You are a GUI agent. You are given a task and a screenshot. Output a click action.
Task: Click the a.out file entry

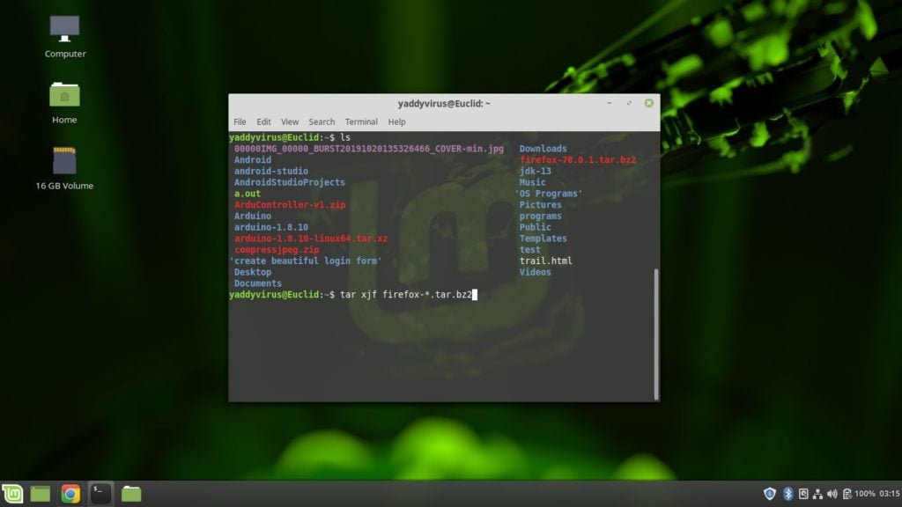click(248, 194)
